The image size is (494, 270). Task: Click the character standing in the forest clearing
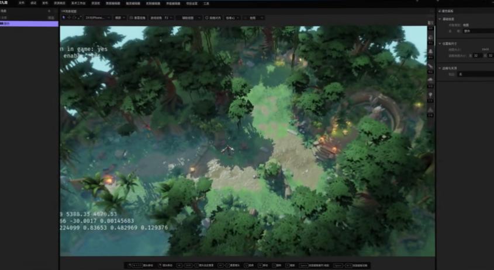[227, 150]
